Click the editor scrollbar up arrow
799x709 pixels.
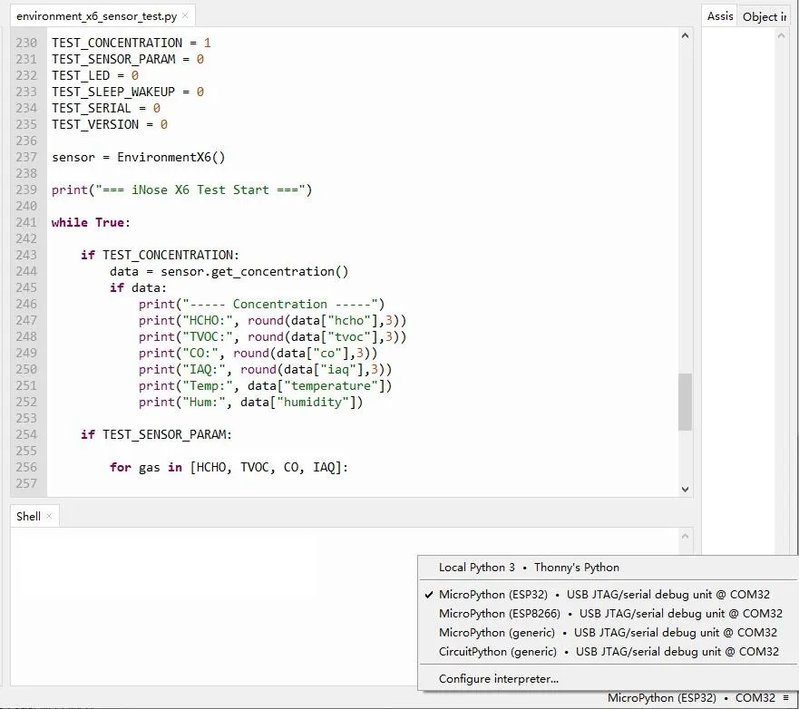685,35
